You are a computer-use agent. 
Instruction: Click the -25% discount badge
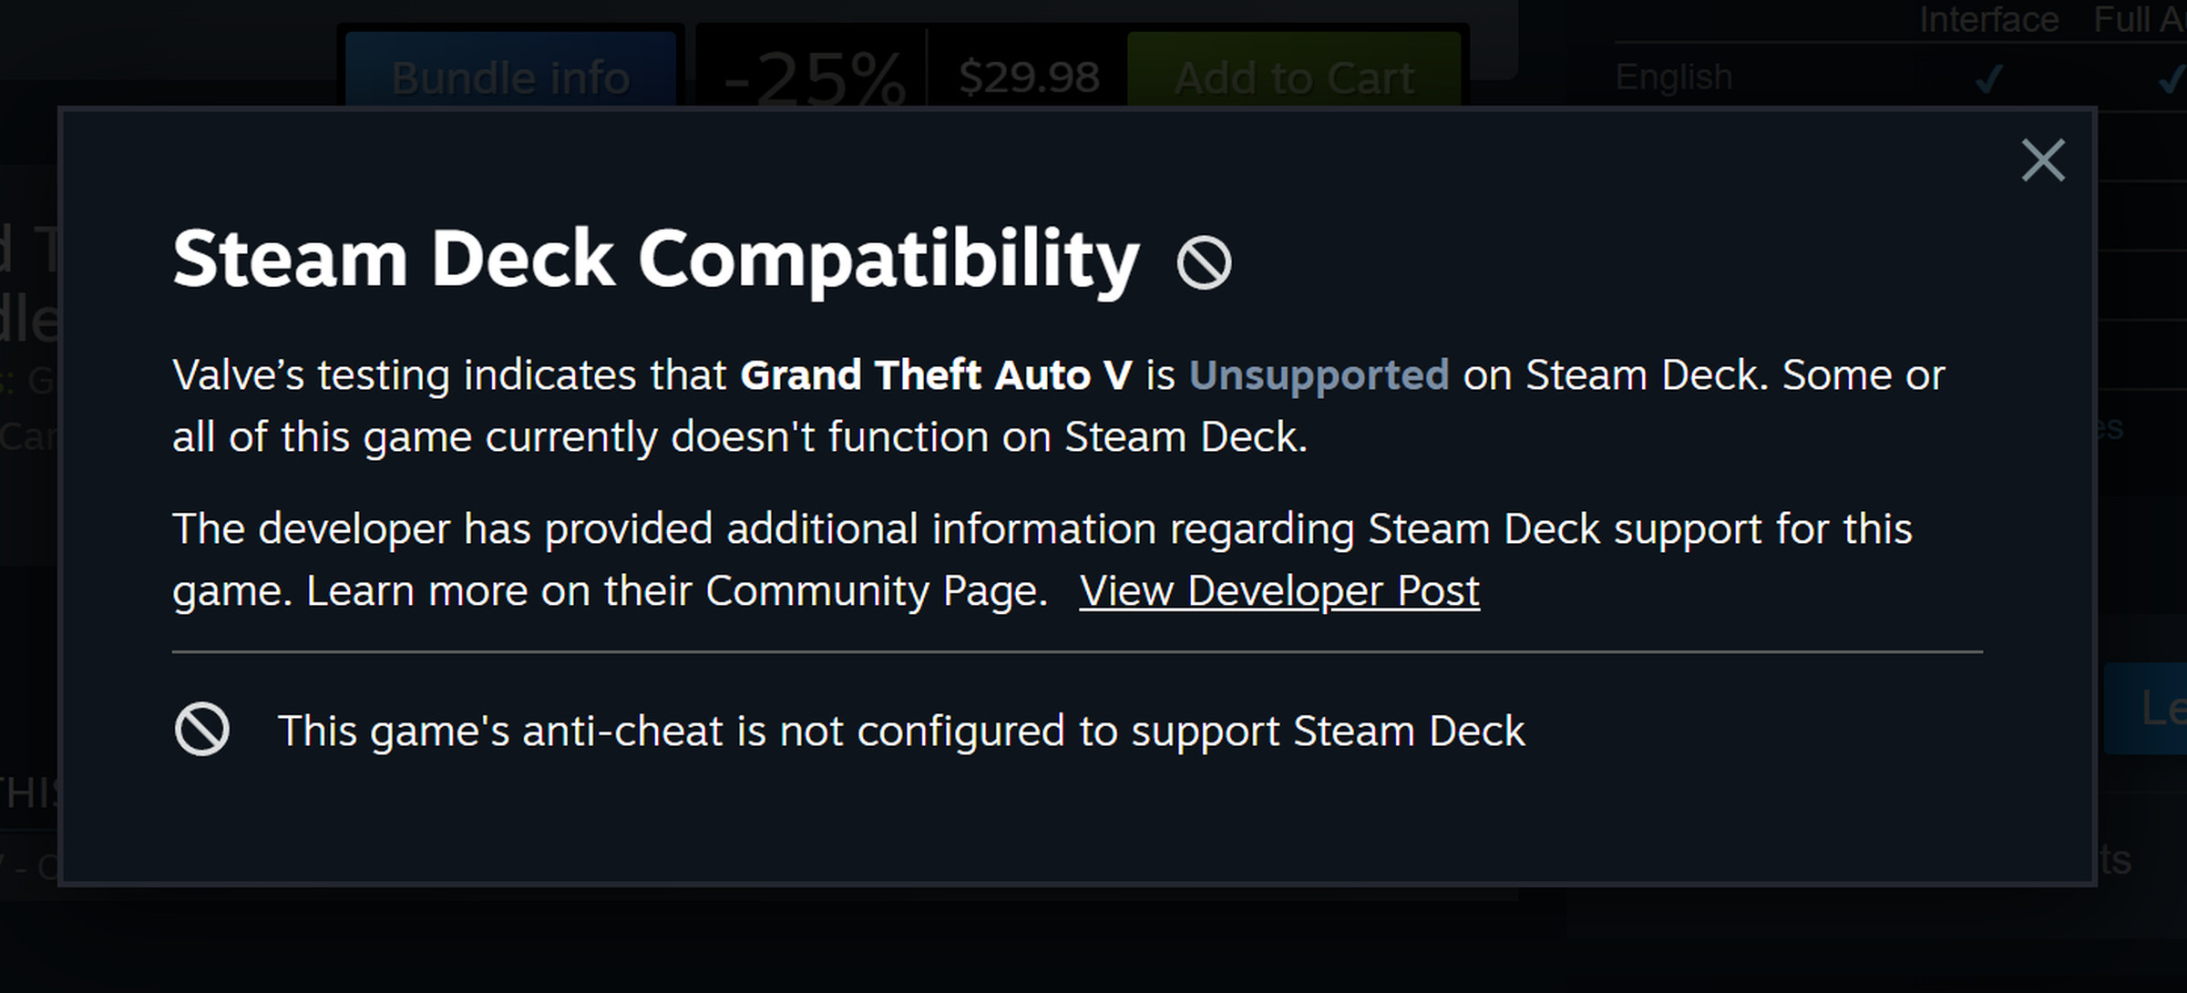[814, 78]
